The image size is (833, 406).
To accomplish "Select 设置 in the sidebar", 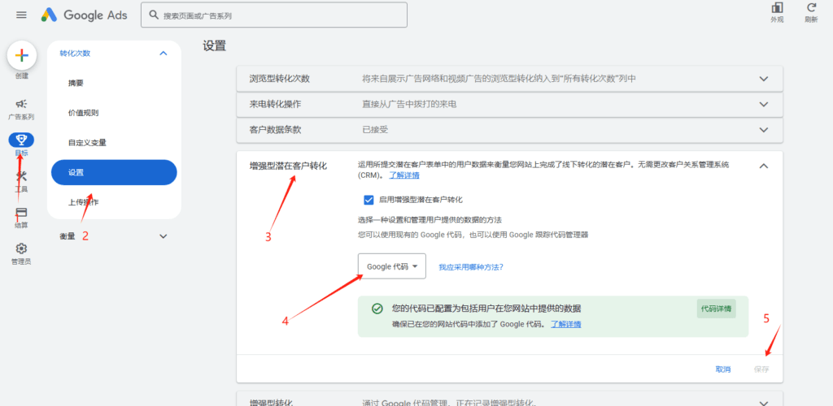I will pyautogui.click(x=114, y=172).
